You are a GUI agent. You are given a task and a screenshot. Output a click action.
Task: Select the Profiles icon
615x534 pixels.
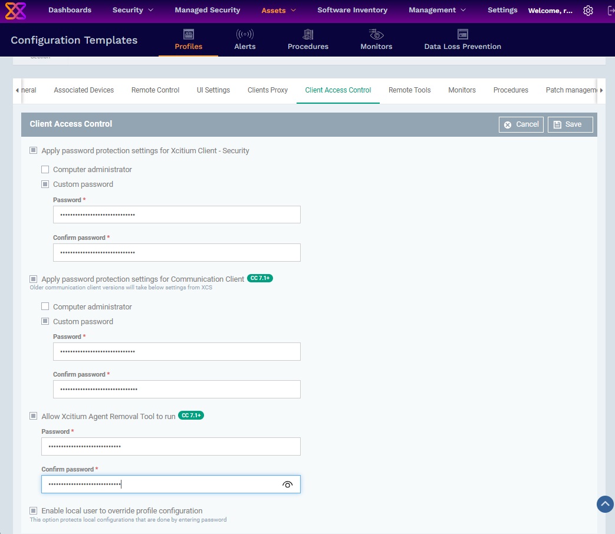[189, 35]
